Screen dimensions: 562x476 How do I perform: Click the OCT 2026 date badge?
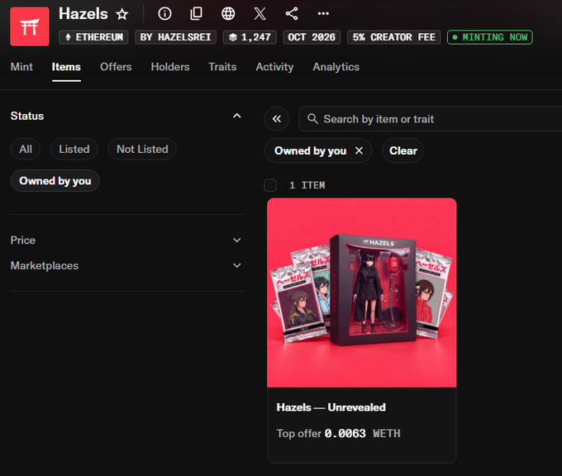pyautogui.click(x=312, y=37)
